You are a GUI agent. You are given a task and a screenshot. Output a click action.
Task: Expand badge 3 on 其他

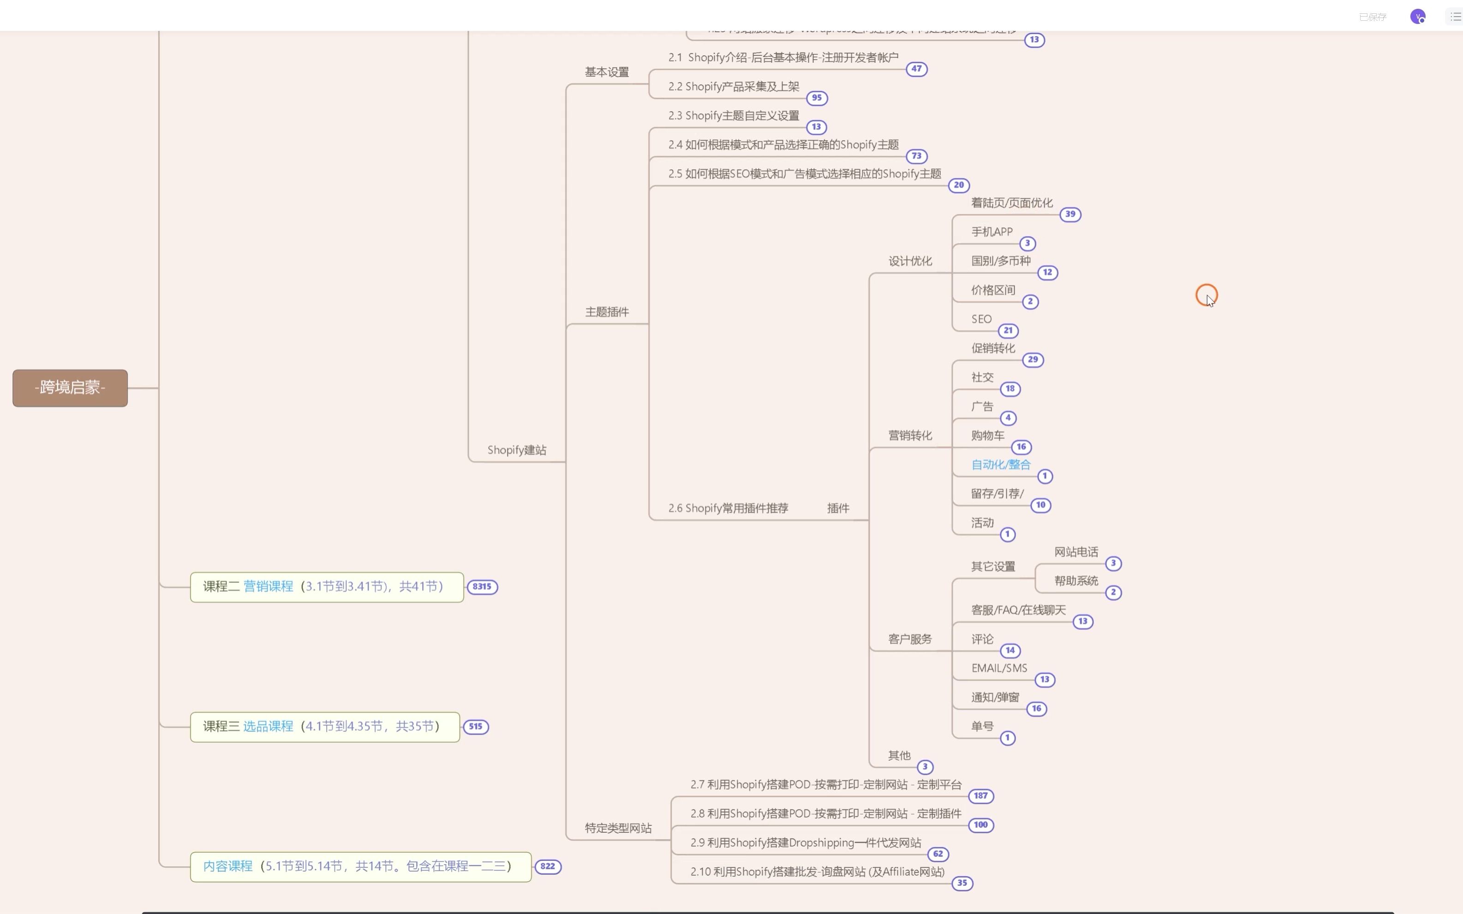(x=926, y=766)
